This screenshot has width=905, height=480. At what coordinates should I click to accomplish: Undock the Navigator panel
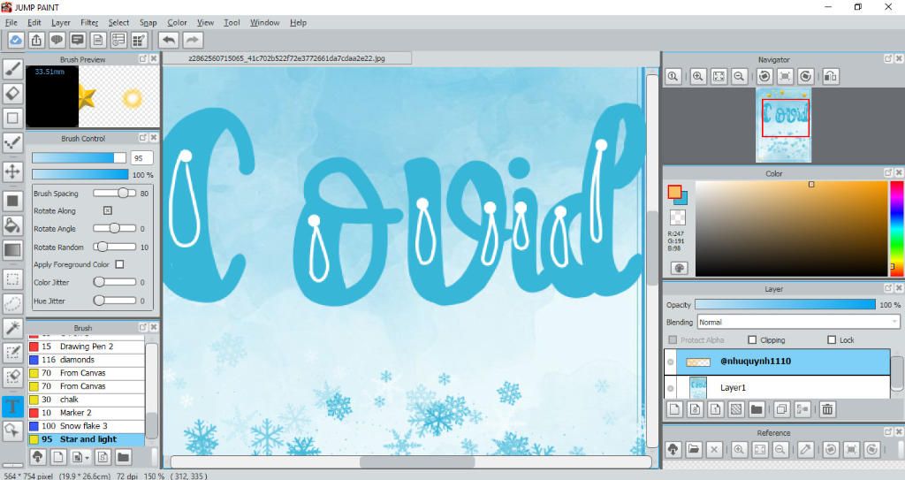point(888,59)
